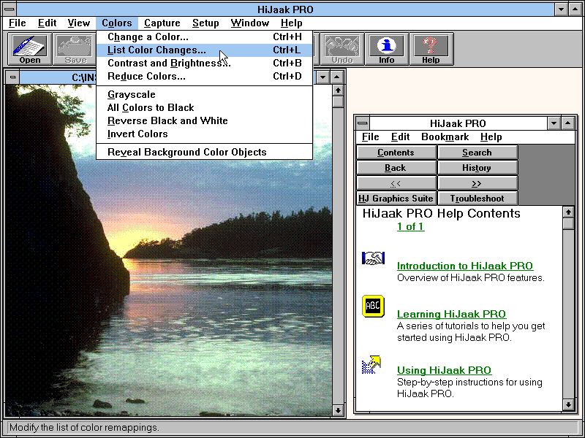The height and width of the screenshot is (438, 585).
Task: Choose Contrast and Brightness menu entry
Action: point(205,63)
